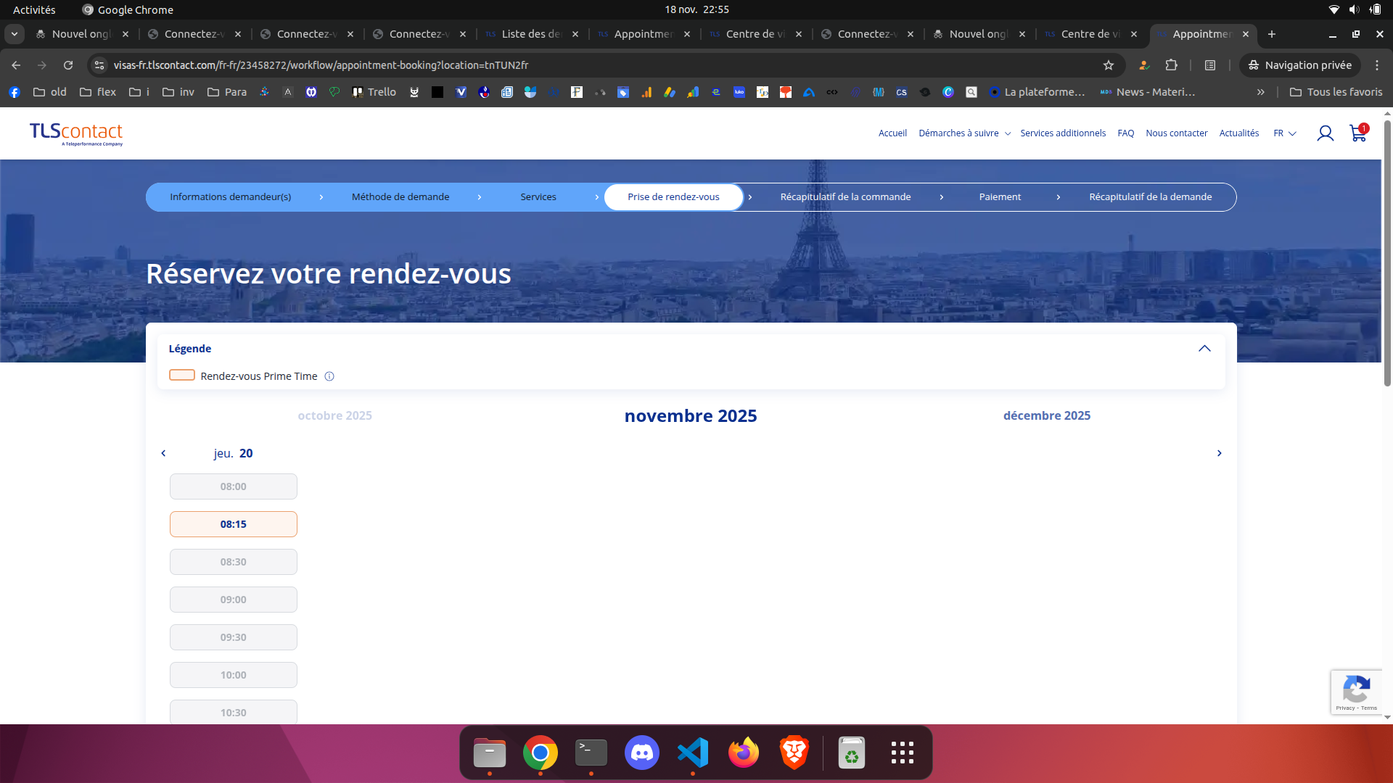Select the 08:15 Prime Time slot
This screenshot has height=783, width=1393.
[234, 524]
